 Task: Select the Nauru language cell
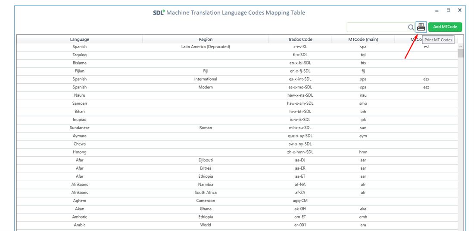[x=80, y=95]
